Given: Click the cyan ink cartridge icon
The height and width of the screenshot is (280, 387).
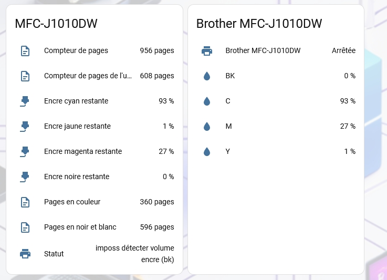Looking at the screenshot, I should click(x=25, y=101).
